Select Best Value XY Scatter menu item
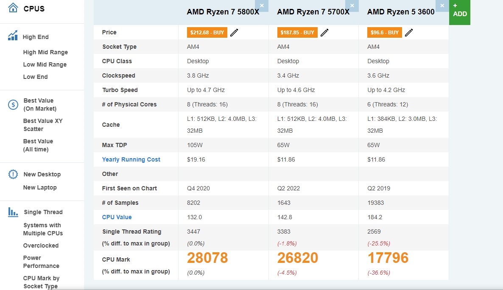Image resolution: width=503 pixels, height=290 pixels. click(x=42, y=125)
